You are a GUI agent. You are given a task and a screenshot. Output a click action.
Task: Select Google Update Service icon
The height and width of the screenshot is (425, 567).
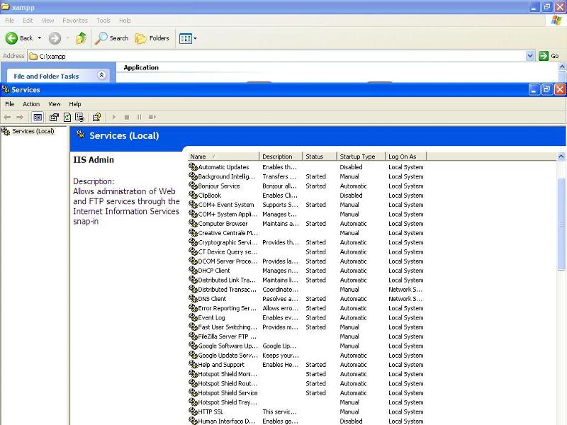[193, 355]
